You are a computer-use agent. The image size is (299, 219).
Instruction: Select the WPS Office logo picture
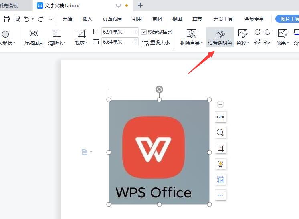tap(159, 152)
